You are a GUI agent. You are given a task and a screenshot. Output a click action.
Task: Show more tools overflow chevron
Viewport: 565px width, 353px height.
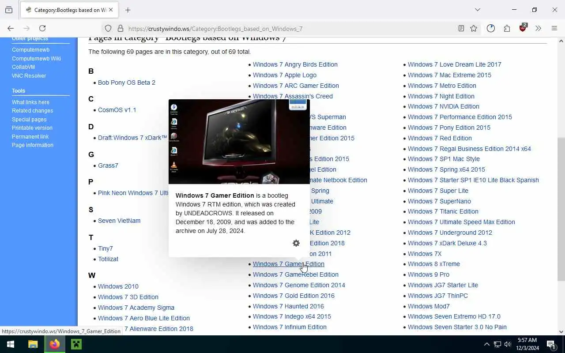click(x=538, y=28)
